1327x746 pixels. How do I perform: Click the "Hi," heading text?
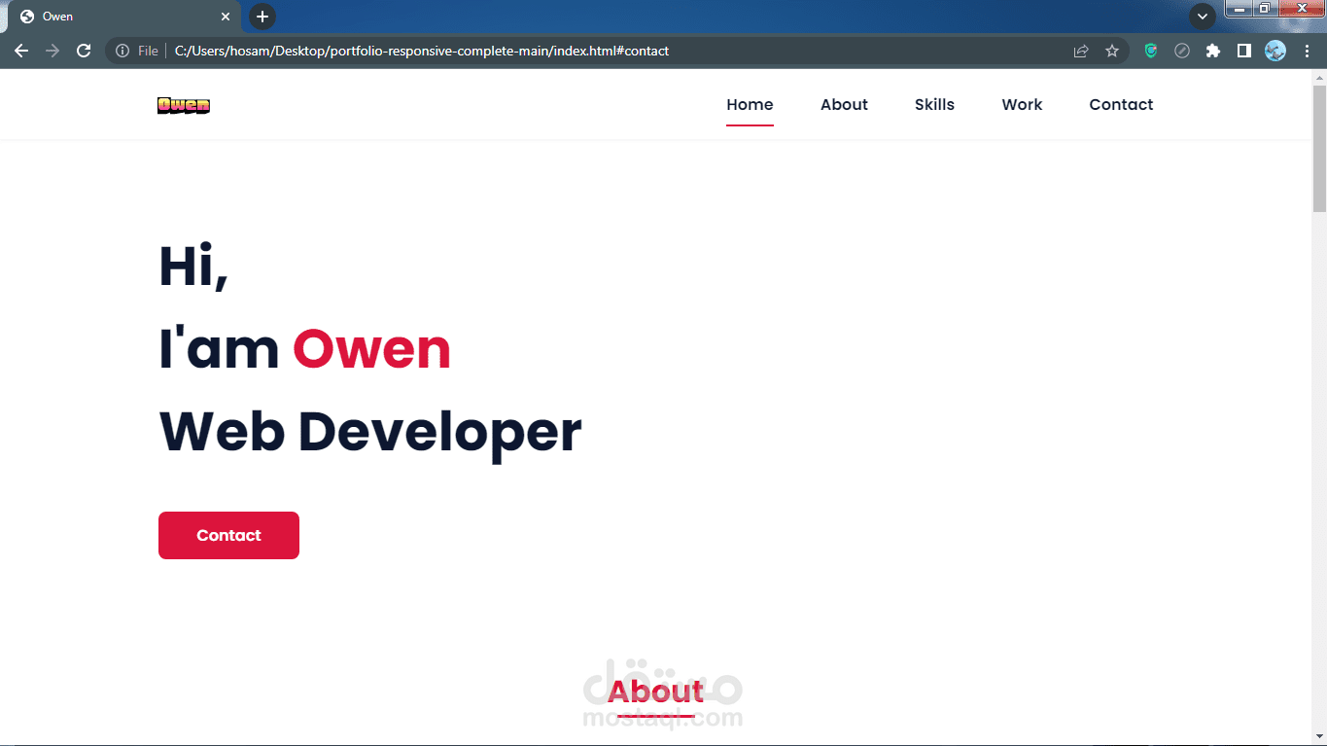(193, 266)
